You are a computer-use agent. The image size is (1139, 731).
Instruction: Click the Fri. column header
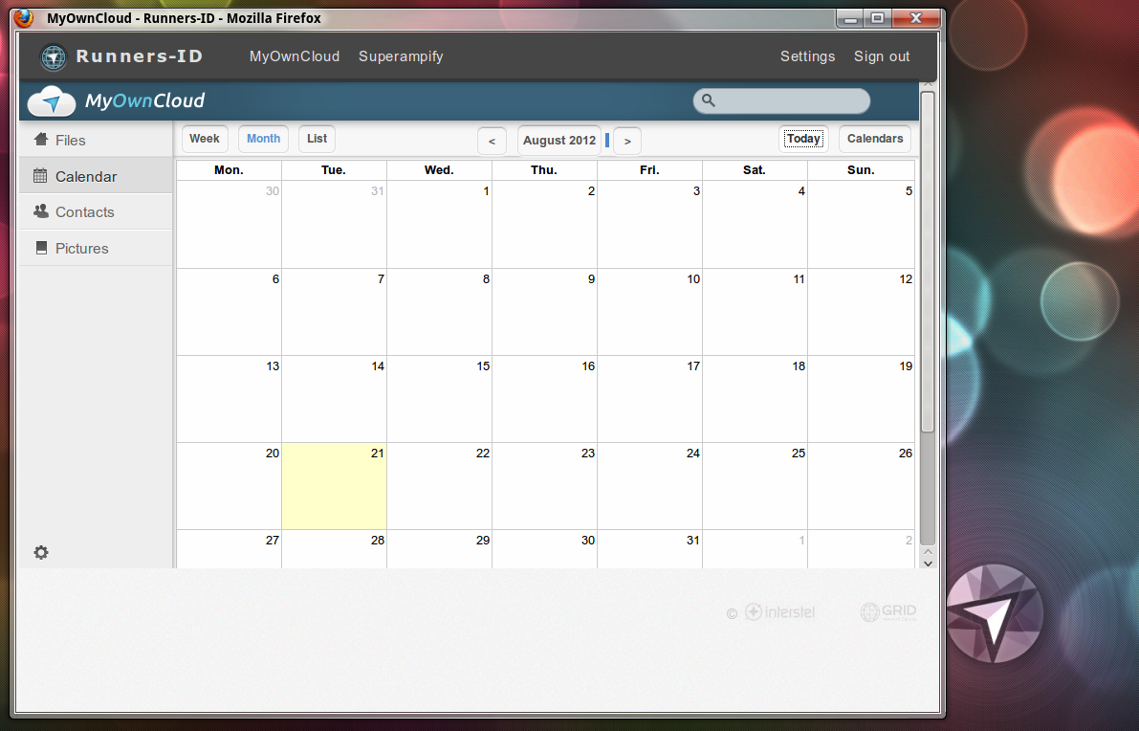[x=650, y=170]
